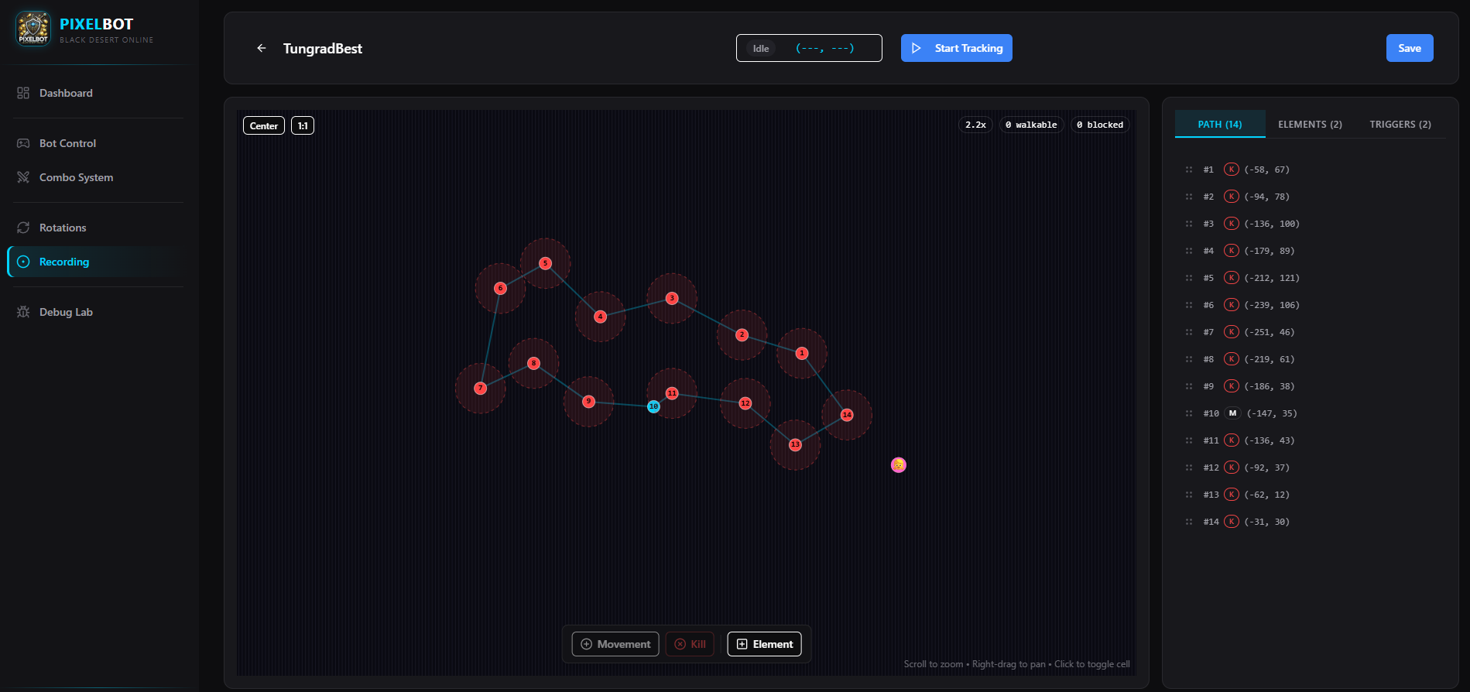Select path coordinates (-92, 37)
Screen dimensions: 1470x692
click(1266, 468)
